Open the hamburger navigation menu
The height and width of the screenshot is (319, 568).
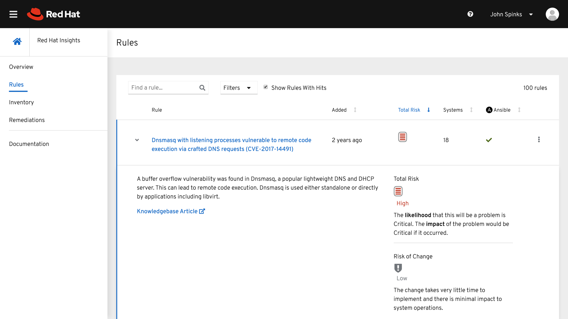tap(13, 14)
